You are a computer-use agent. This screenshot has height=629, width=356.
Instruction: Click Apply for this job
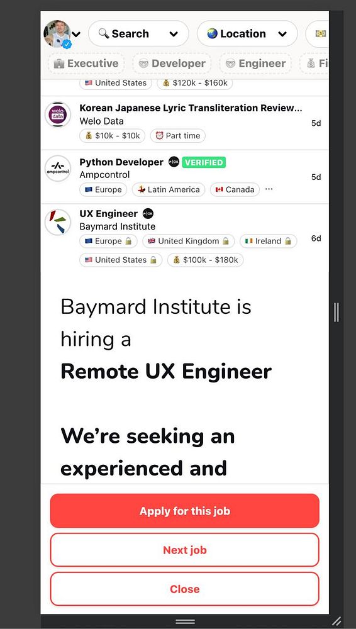click(185, 511)
